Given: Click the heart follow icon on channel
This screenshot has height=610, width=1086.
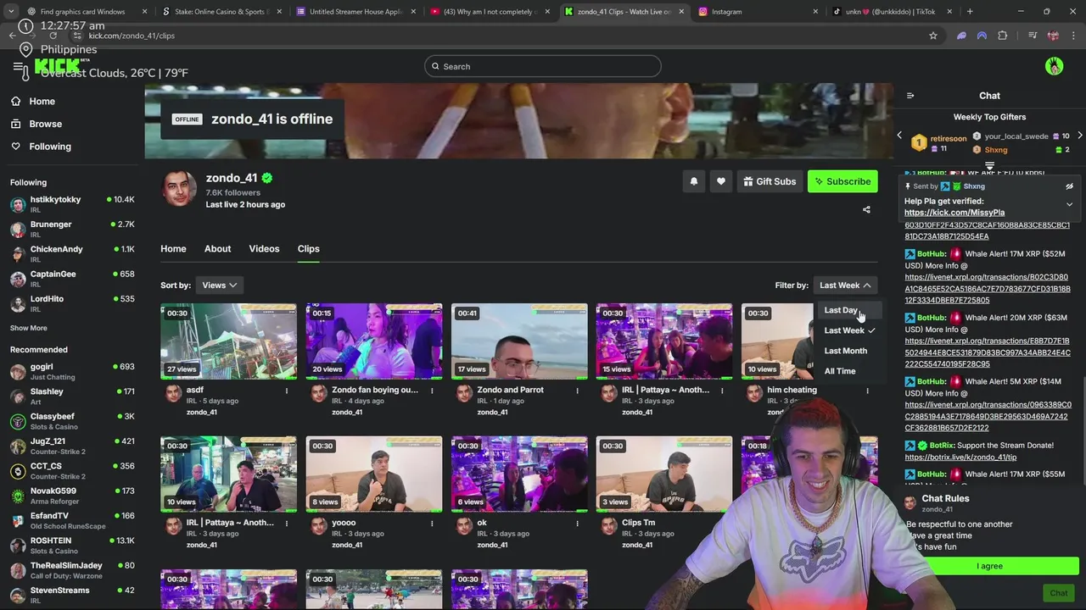Looking at the screenshot, I should [720, 181].
